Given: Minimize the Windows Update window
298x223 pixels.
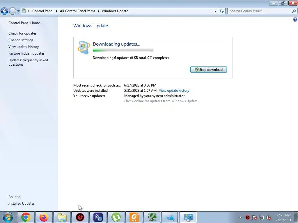Looking at the screenshot, I should point(274,3).
